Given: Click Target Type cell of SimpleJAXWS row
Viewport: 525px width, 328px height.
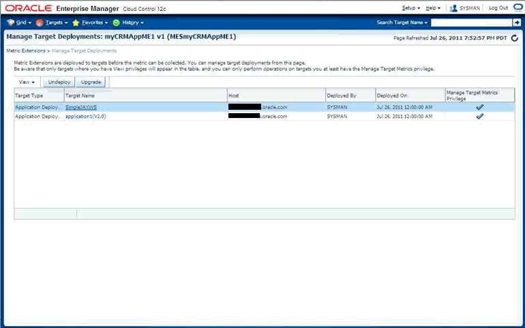Looking at the screenshot, I should point(38,107).
